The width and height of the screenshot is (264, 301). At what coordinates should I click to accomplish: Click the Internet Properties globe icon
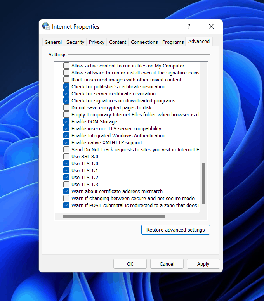point(46,26)
